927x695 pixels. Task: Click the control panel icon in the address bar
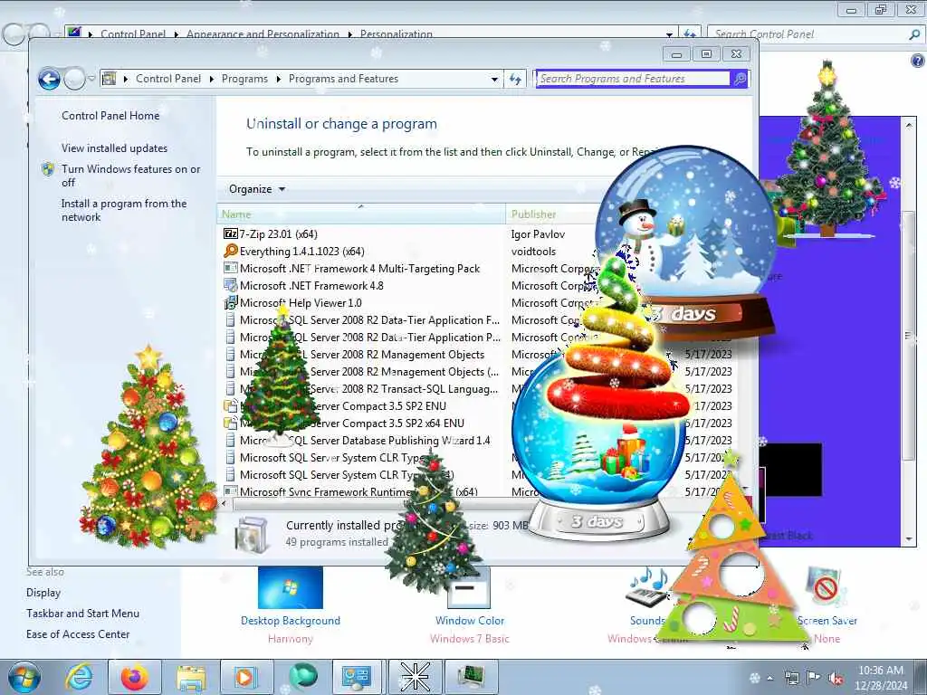pos(110,79)
